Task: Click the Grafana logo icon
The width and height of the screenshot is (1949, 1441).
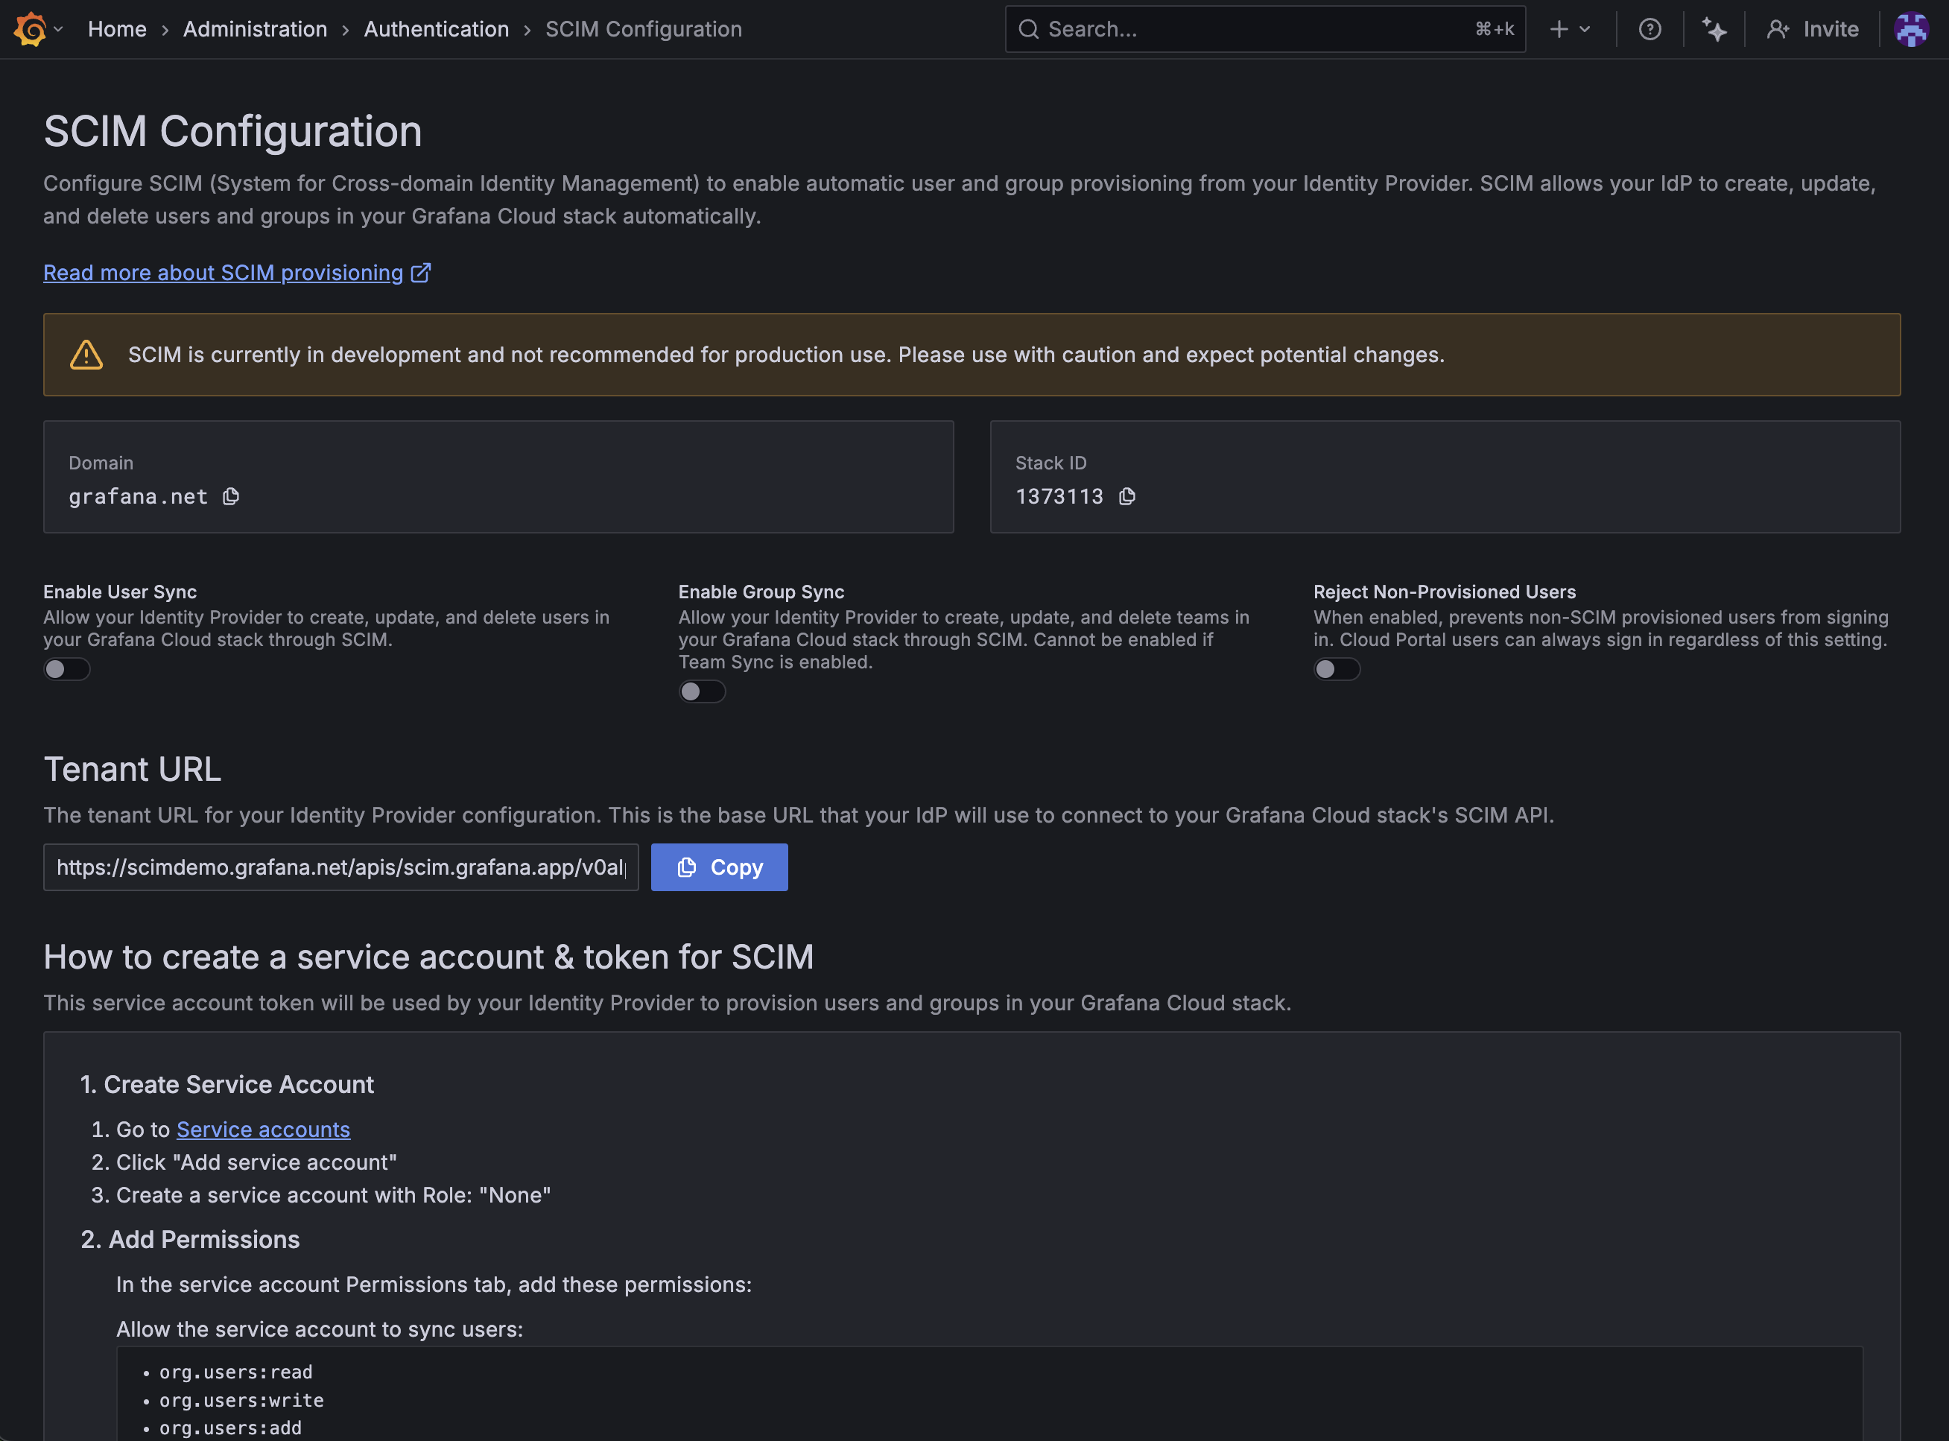Action: pos(31,29)
